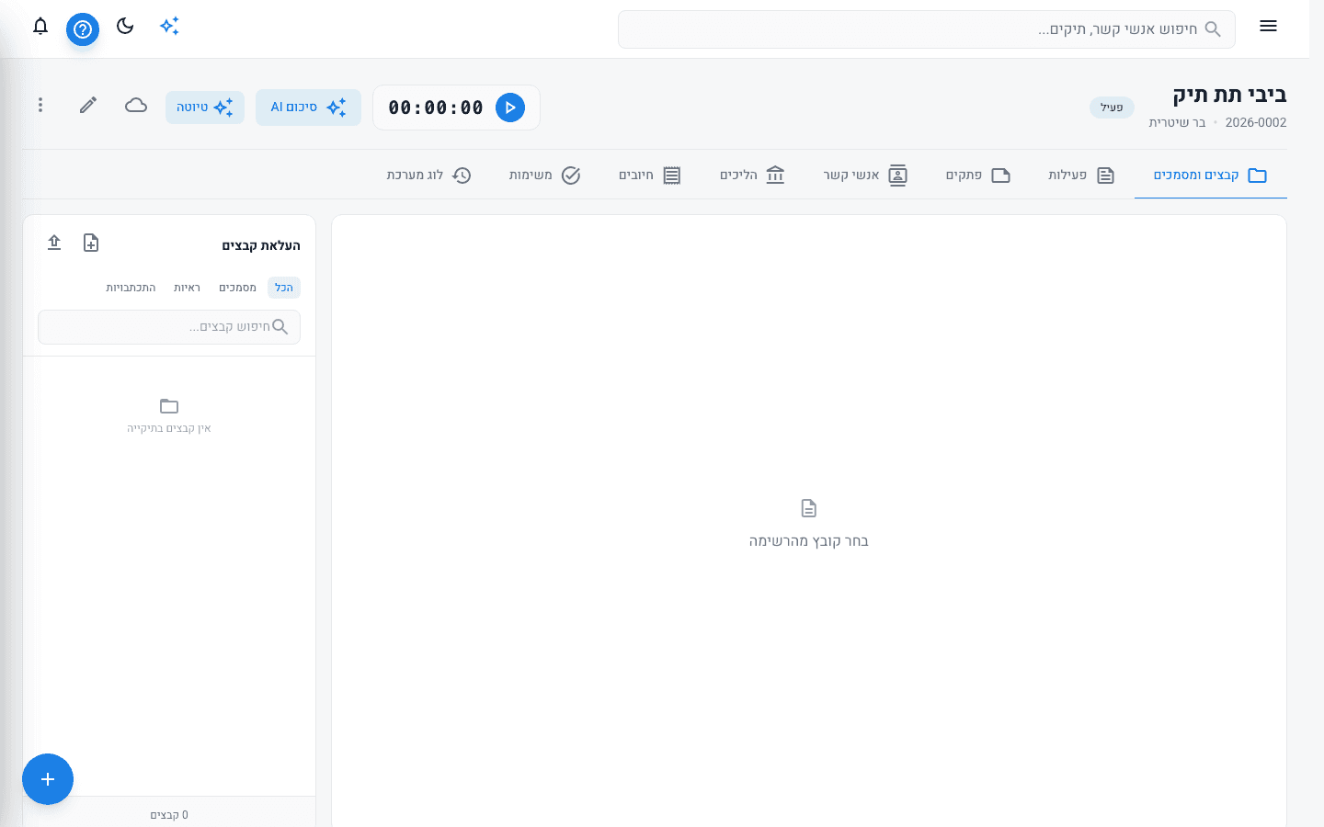Start the case timer play button

click(x=510, y=108)
